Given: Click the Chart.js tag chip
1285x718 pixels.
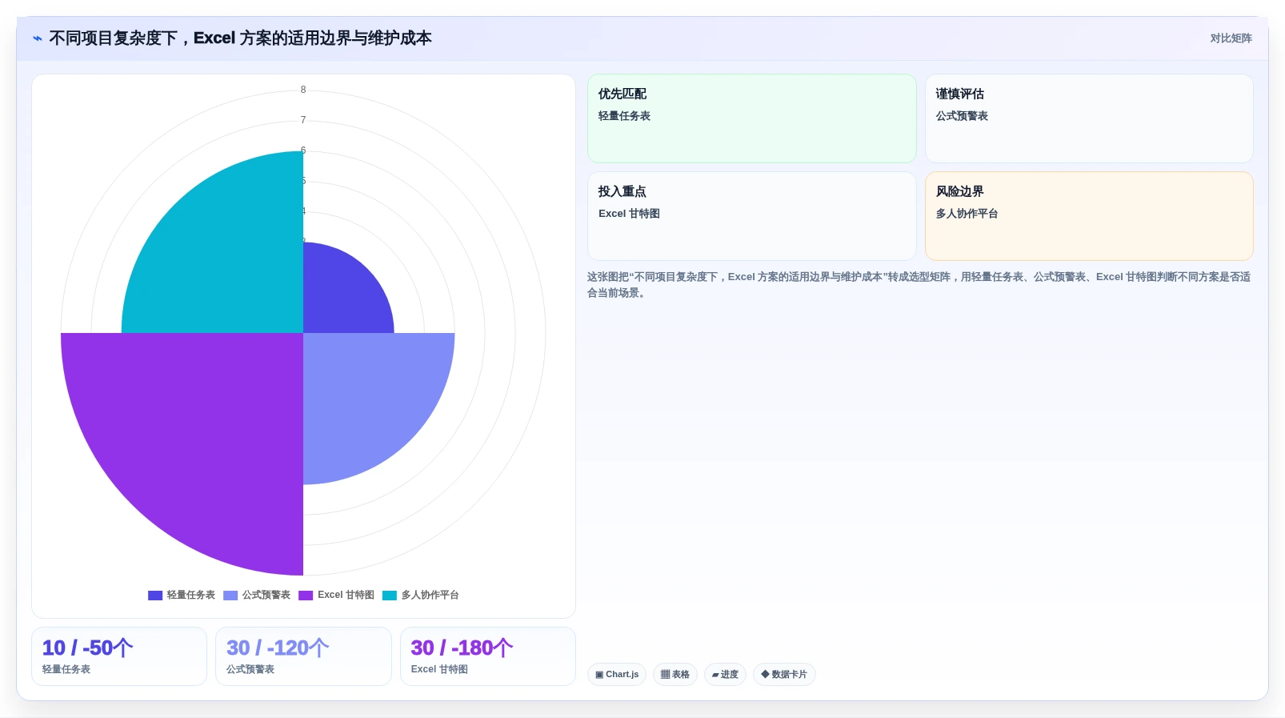Looking at the screenshot, I should 617,675.
